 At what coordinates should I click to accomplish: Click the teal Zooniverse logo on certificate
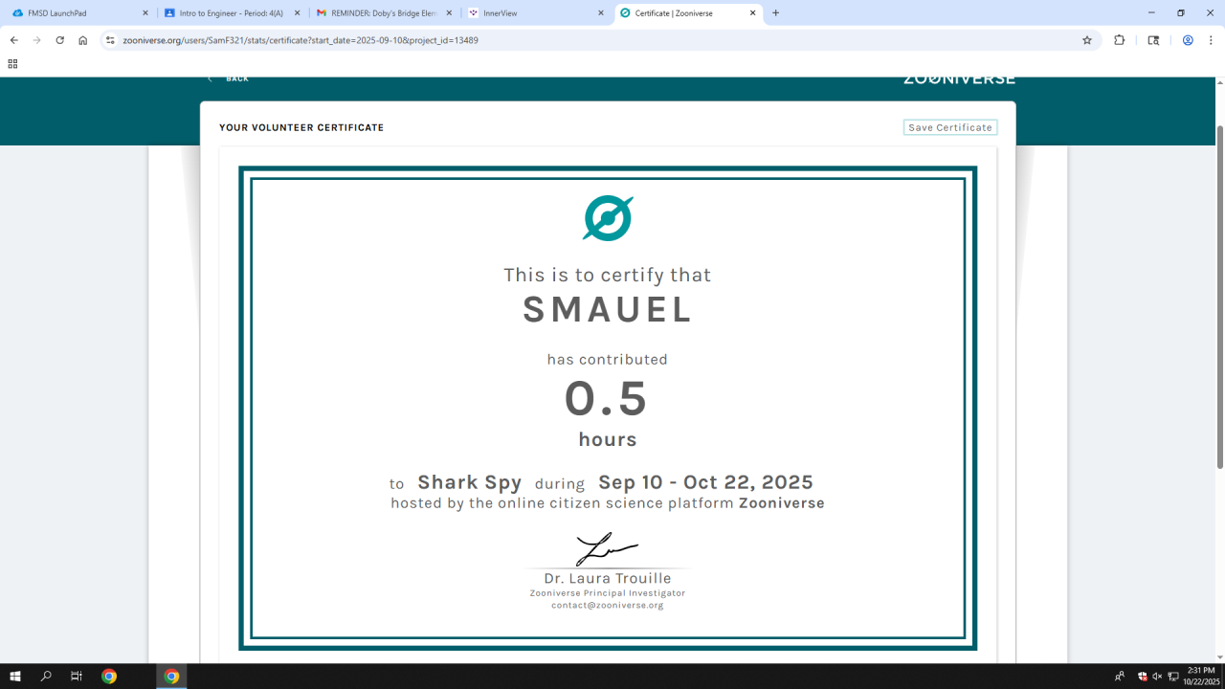(608, 218)
